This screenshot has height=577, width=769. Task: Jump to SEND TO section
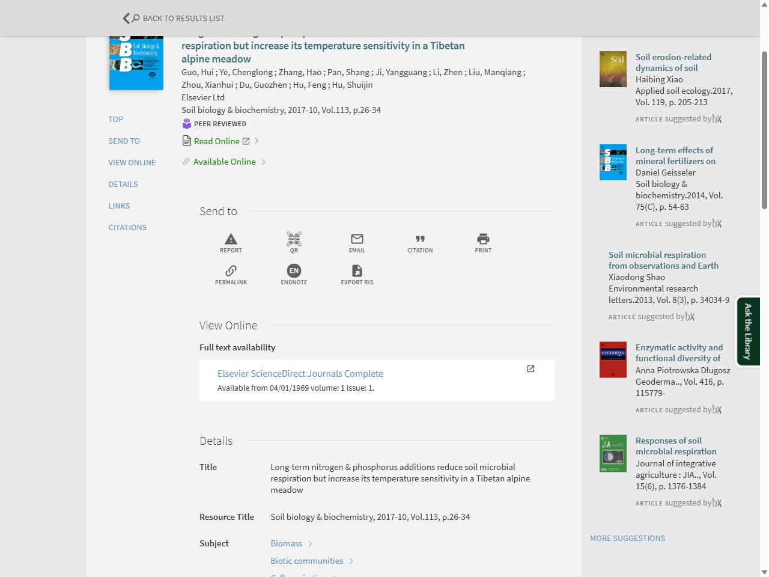point(124,141)
